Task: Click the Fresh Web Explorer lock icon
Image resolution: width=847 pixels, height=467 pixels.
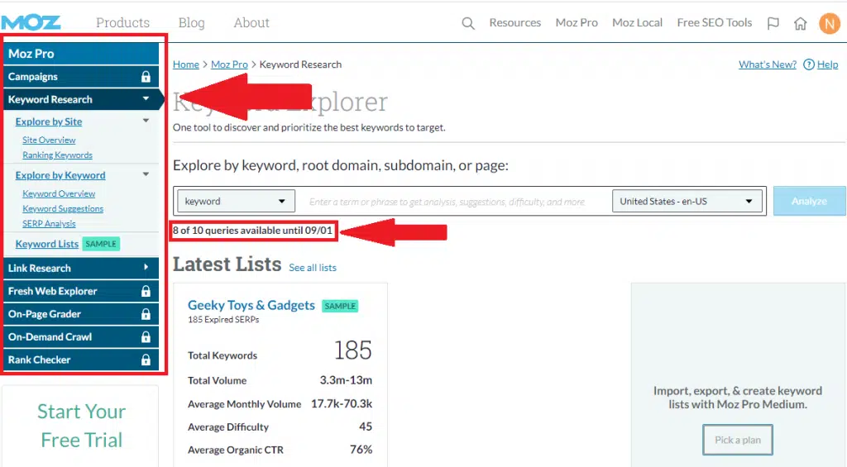Action: tap(146, 291)
